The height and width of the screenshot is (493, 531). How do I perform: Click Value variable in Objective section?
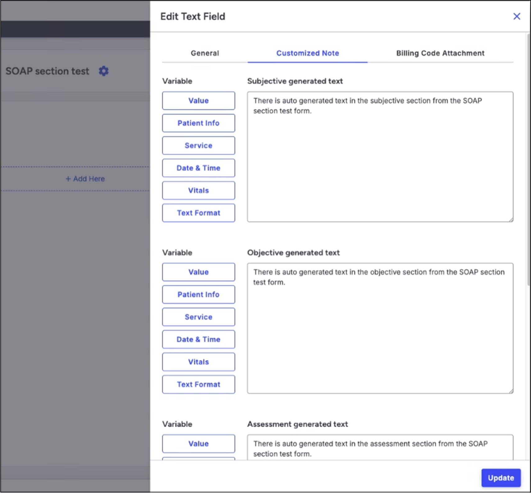[x=198, y=272]
